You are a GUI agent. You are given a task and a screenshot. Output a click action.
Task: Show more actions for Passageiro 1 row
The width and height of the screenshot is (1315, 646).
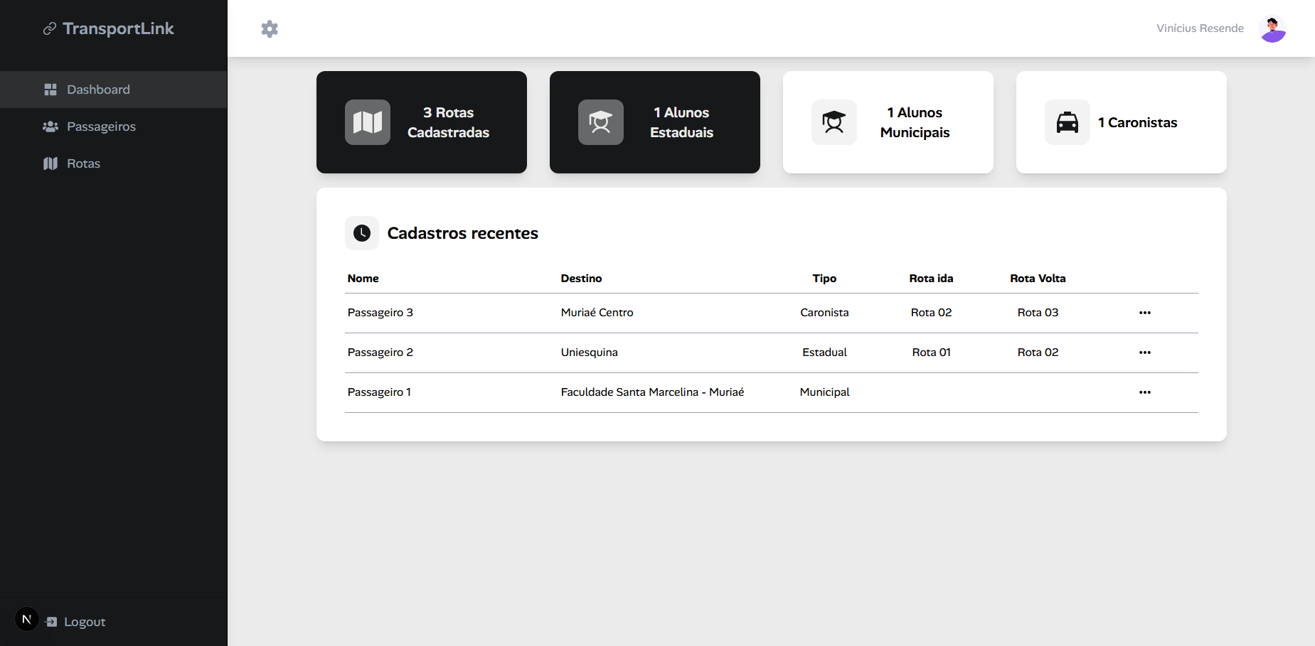pos(1144,392)
